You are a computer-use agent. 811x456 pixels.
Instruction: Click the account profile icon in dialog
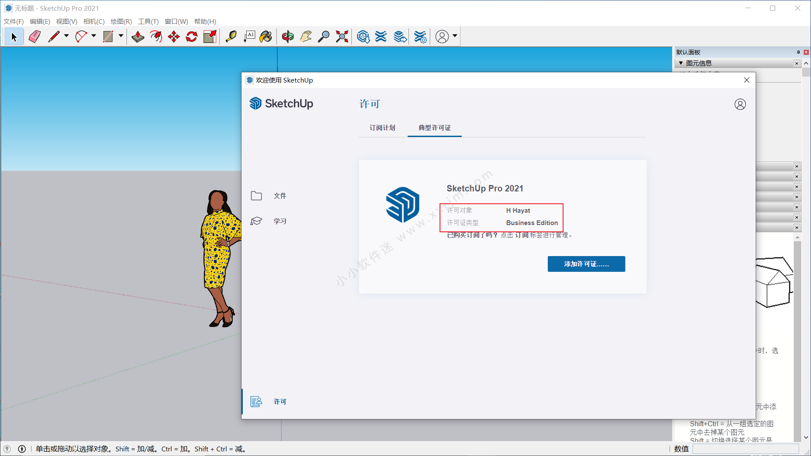point(740,104)
